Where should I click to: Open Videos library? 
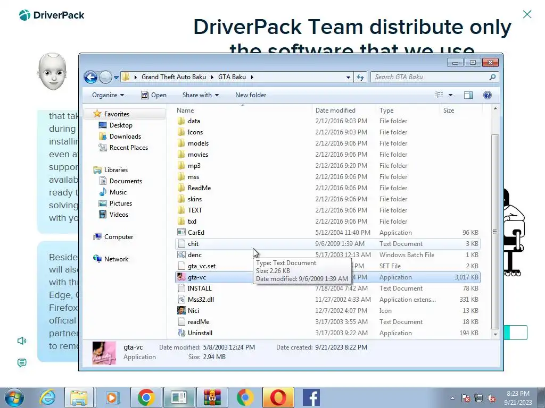119,215
